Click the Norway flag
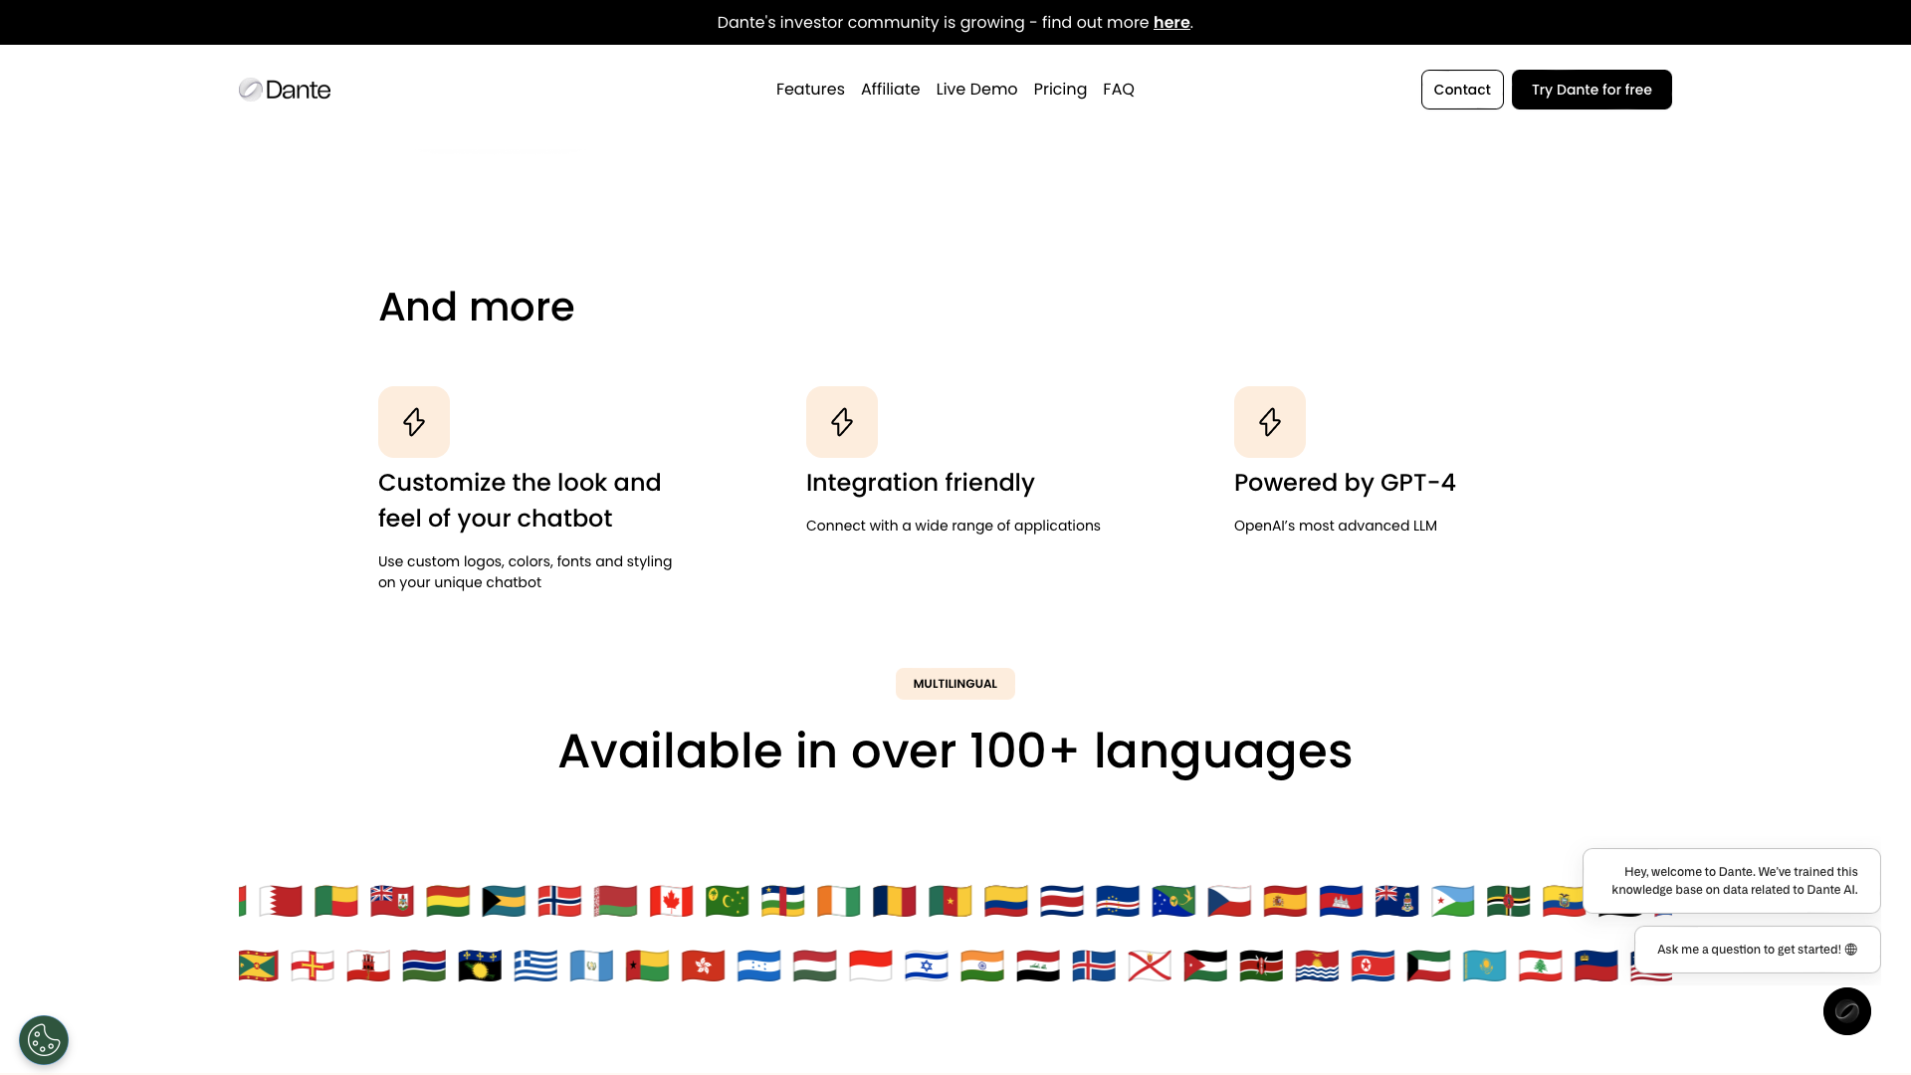Image resolution: width=1911 pixels, height=1075 pixels. pos(559,901)
